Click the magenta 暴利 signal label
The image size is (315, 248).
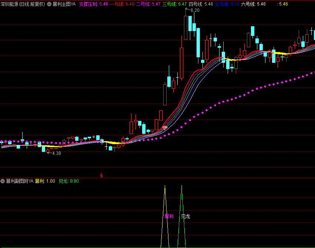click(169, 216)
